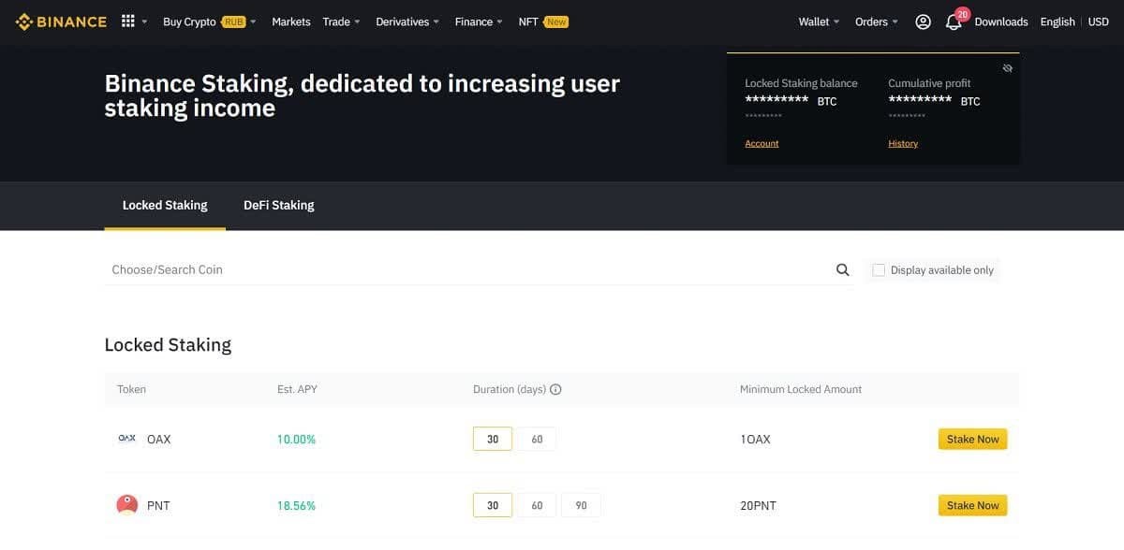This screenshot has width=1124, height=550.
Task: Focus the Choose/Search Coin field
Action: point(468,269)
